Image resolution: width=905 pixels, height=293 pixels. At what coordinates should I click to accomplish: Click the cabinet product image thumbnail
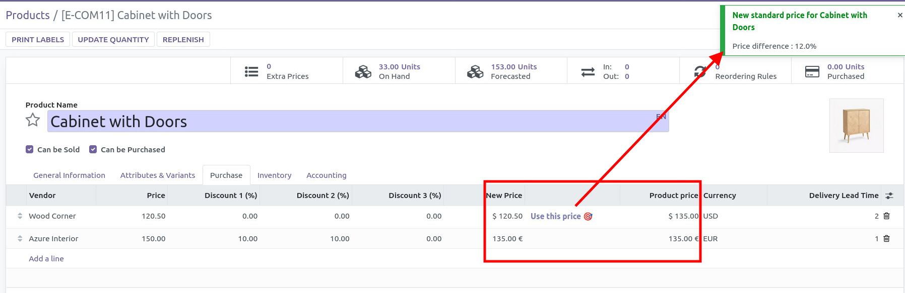coord(857,126)
